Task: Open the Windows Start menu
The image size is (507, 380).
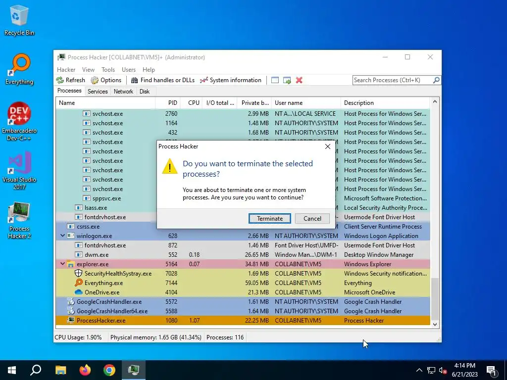Action: click(x=12, y=370)
